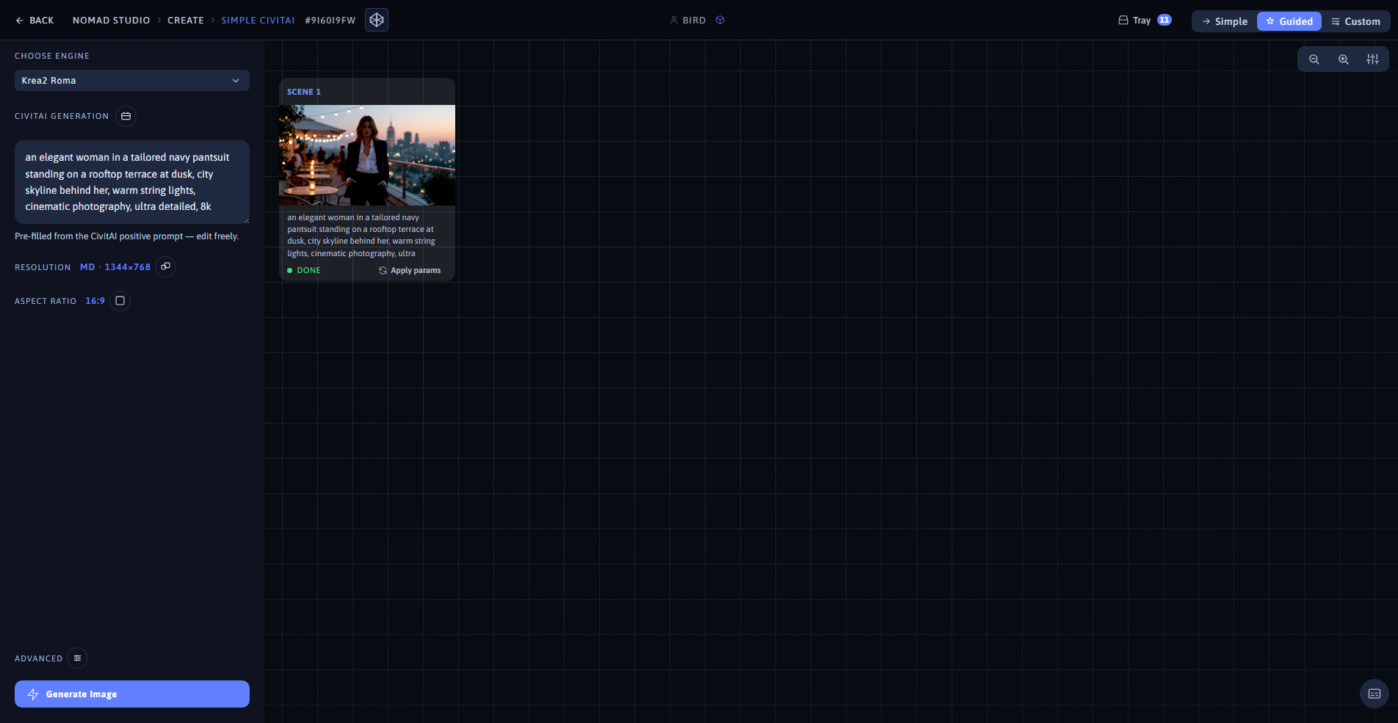This screenshot has height=723, width=1398.
Task: Click the #9I60I9FW project ID
Action: pyautogui.click(x=330, y=21)
